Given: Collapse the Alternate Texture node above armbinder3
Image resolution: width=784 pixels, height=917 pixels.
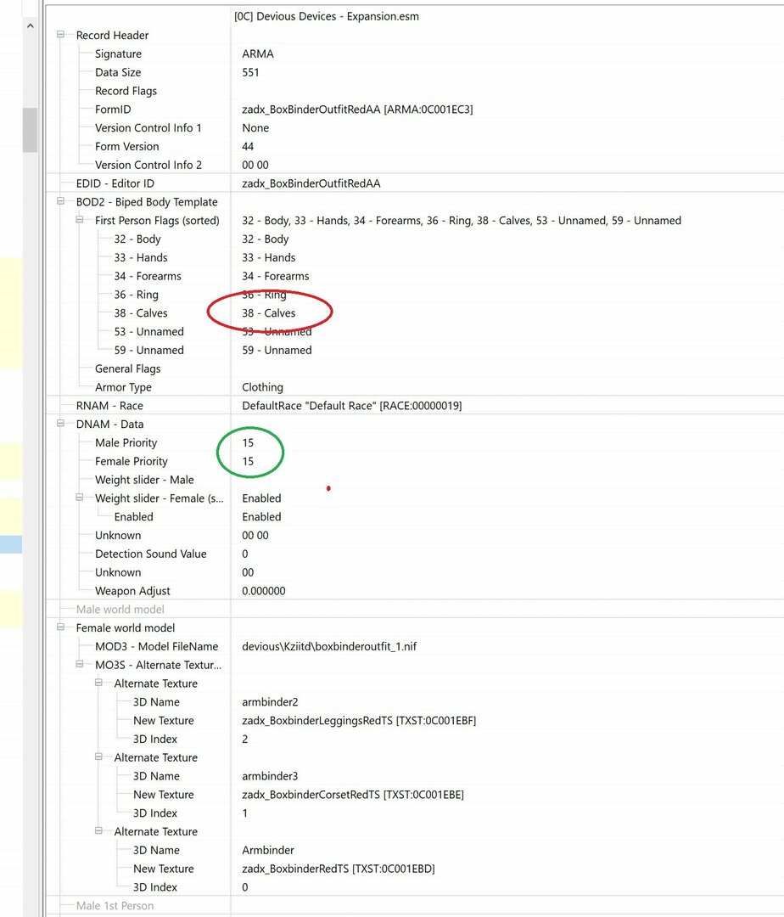Looking at the screenshot, I should [x=98, y=757].
